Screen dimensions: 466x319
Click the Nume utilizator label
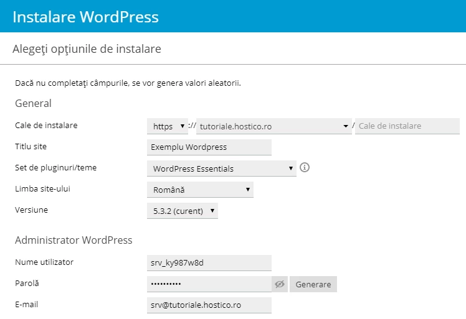(44, 262)
